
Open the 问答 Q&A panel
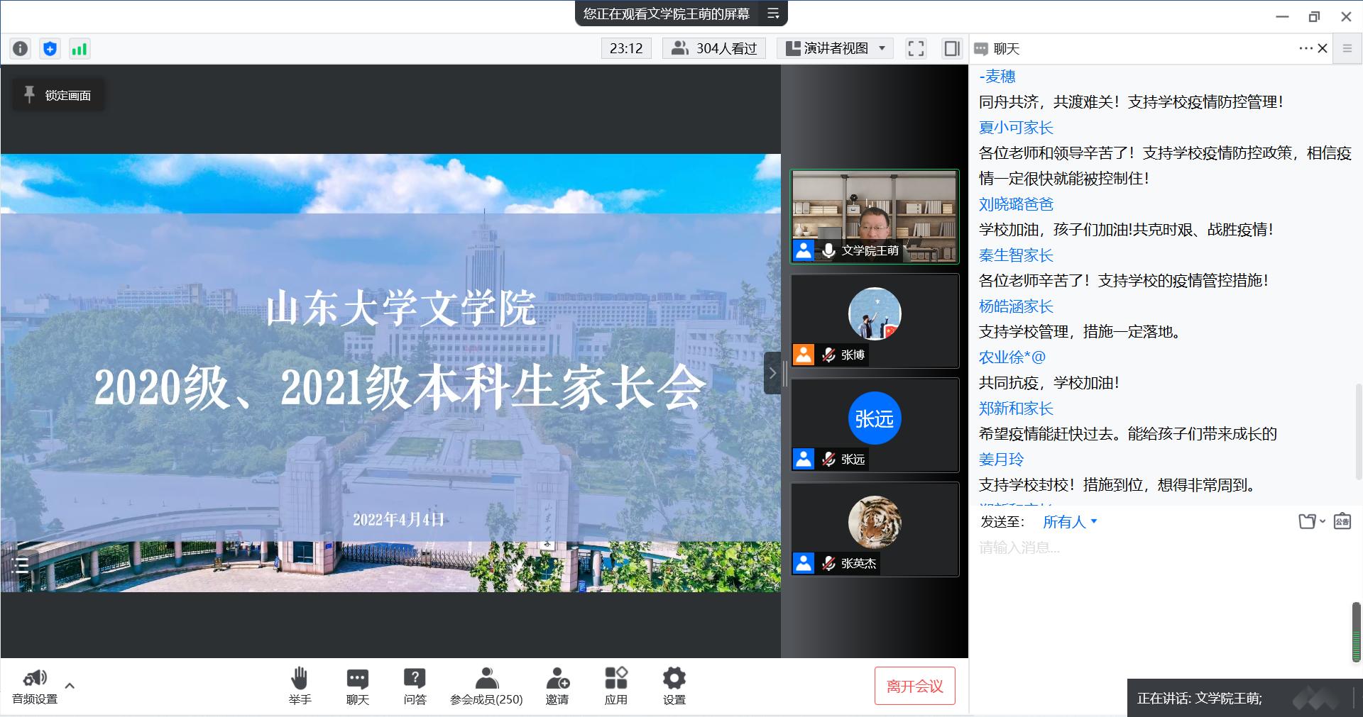point(415,686)
